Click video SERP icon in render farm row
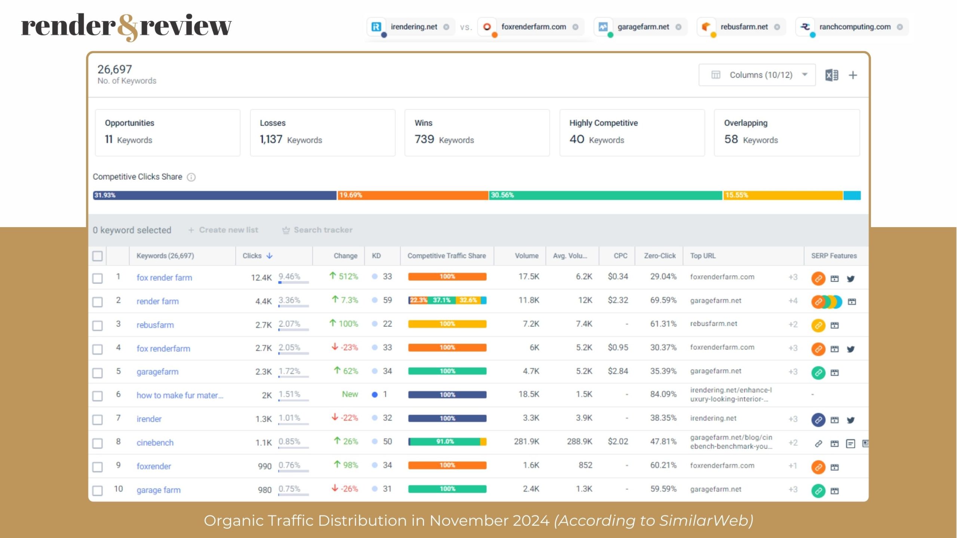The height and width of the screenshot is (538, 957). [852, 302]
